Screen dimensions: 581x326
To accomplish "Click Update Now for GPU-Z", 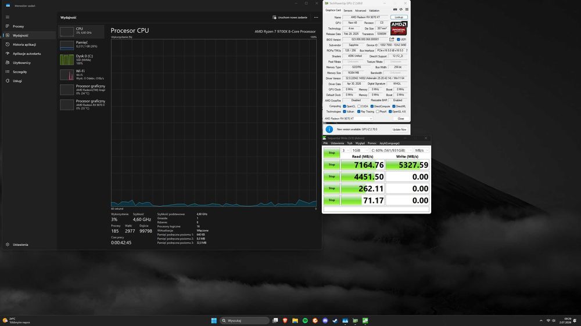I will 400,129.
